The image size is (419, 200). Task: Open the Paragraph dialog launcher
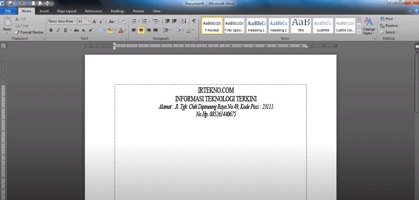tap(196, 39)
